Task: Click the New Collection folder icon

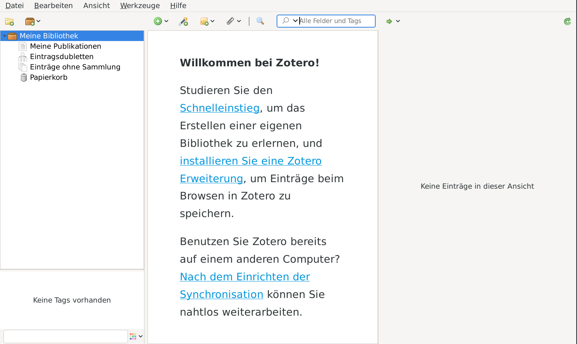Action: (10, 21)
